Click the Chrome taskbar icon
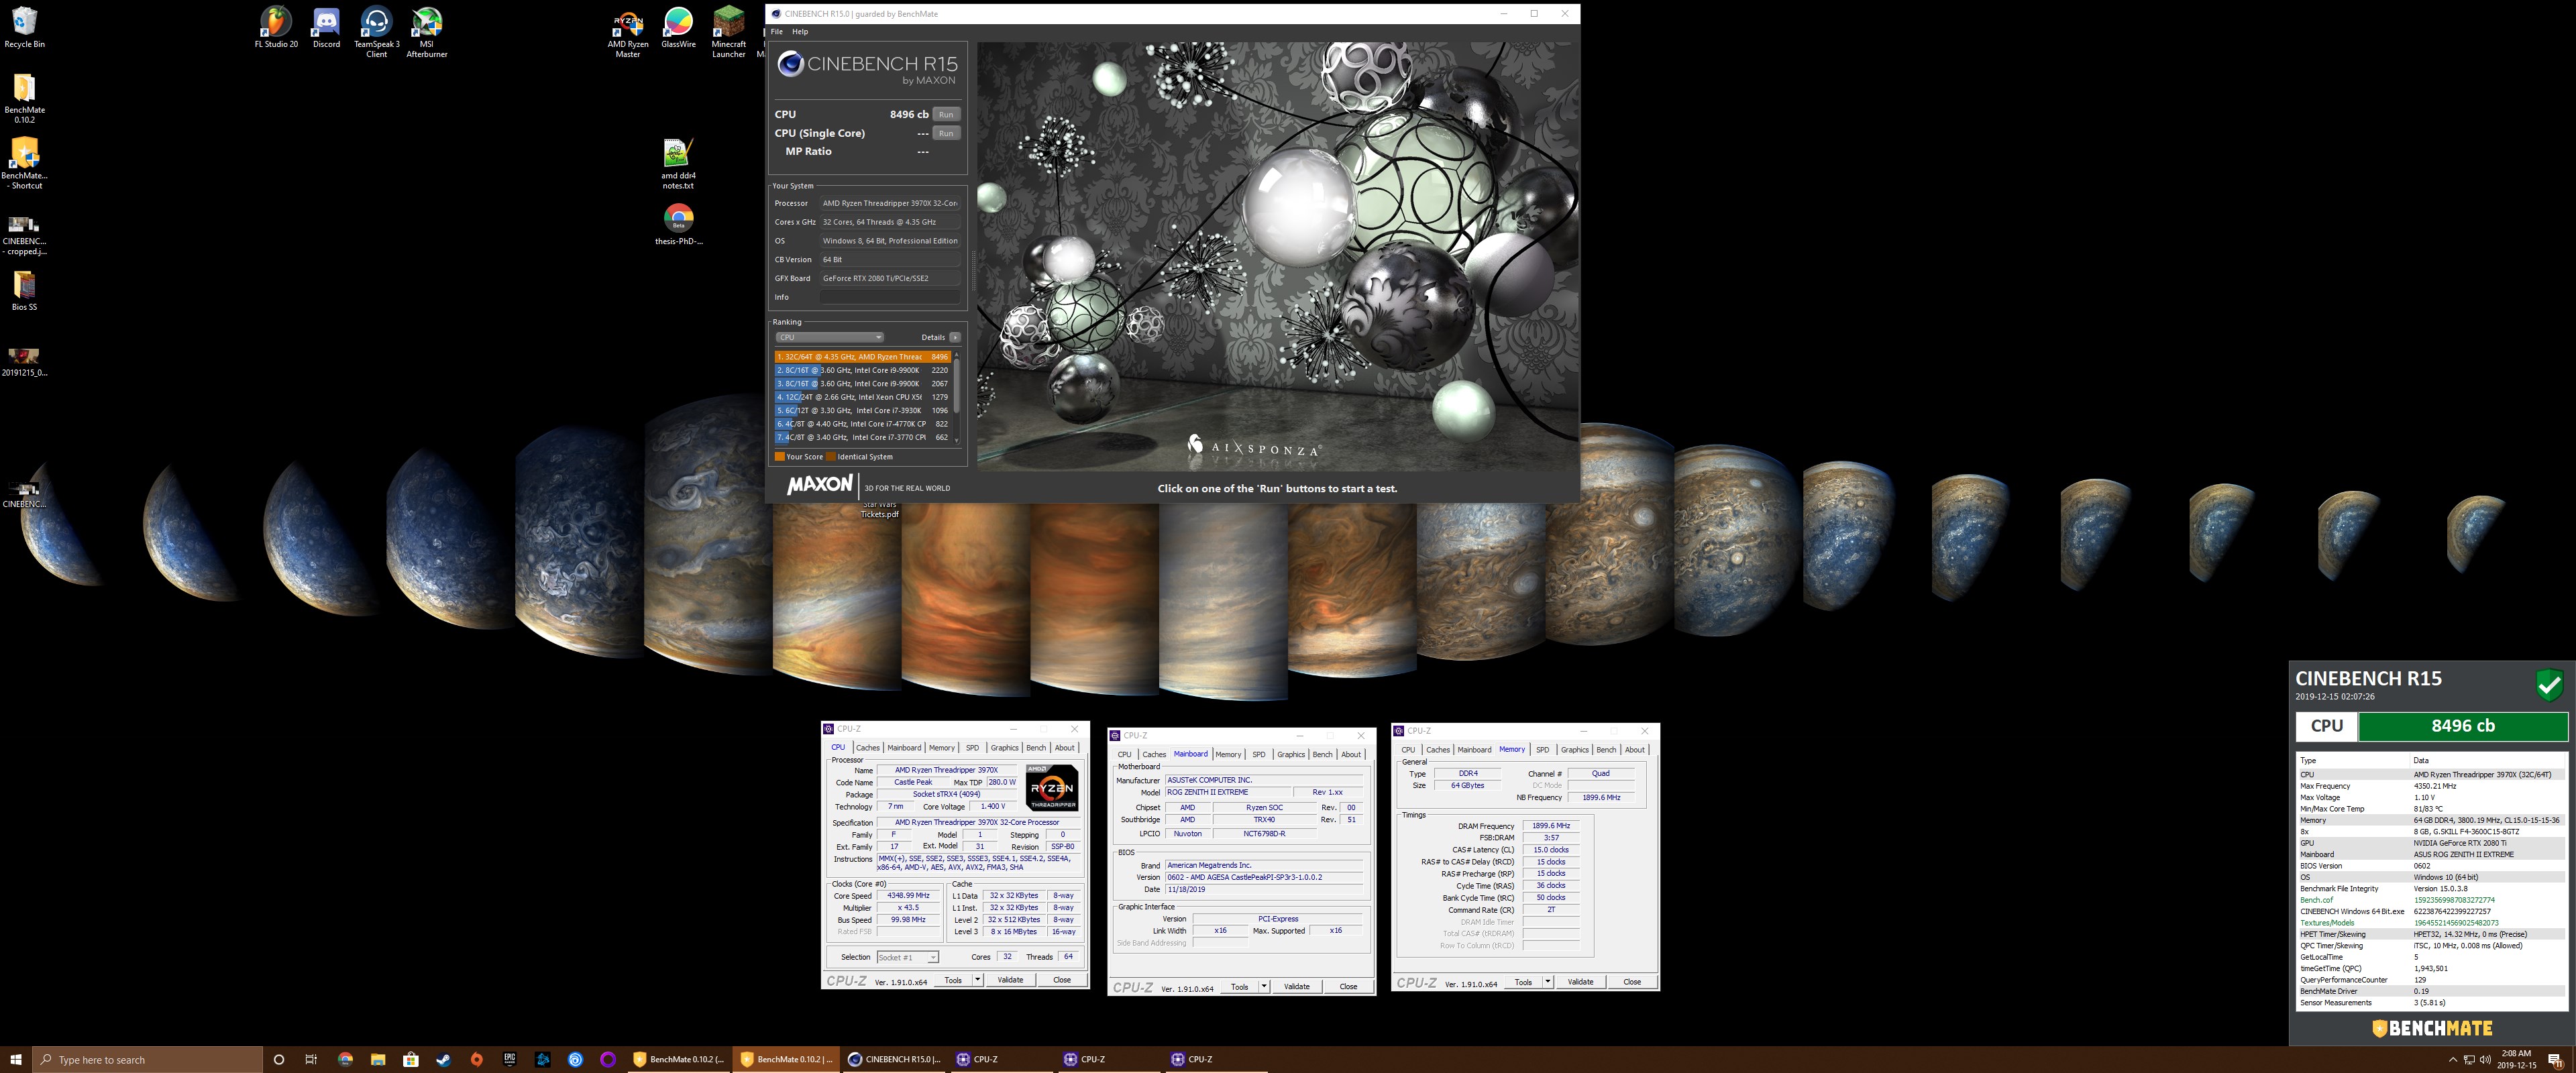2576x1073 pixels. (345, 1059)
